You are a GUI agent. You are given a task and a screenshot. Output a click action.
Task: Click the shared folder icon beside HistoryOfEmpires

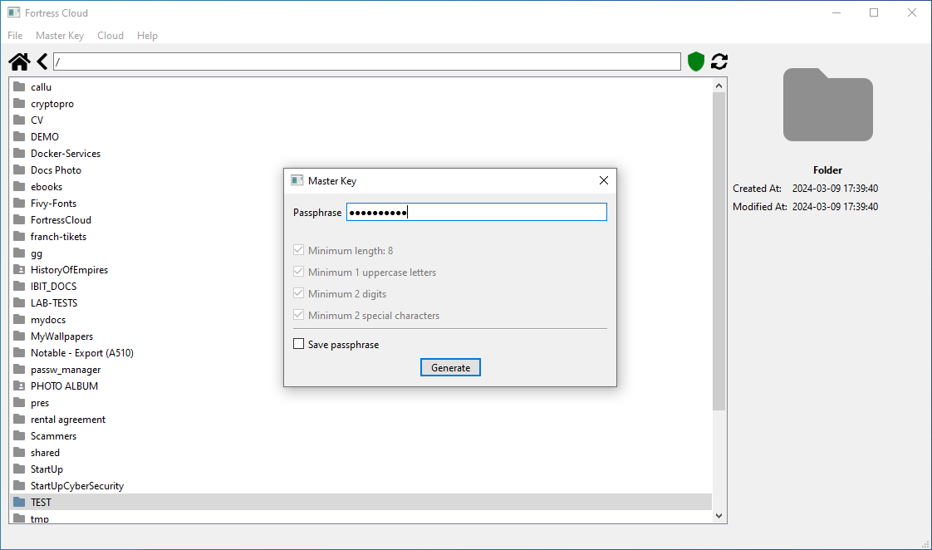(x=18, y=269)
